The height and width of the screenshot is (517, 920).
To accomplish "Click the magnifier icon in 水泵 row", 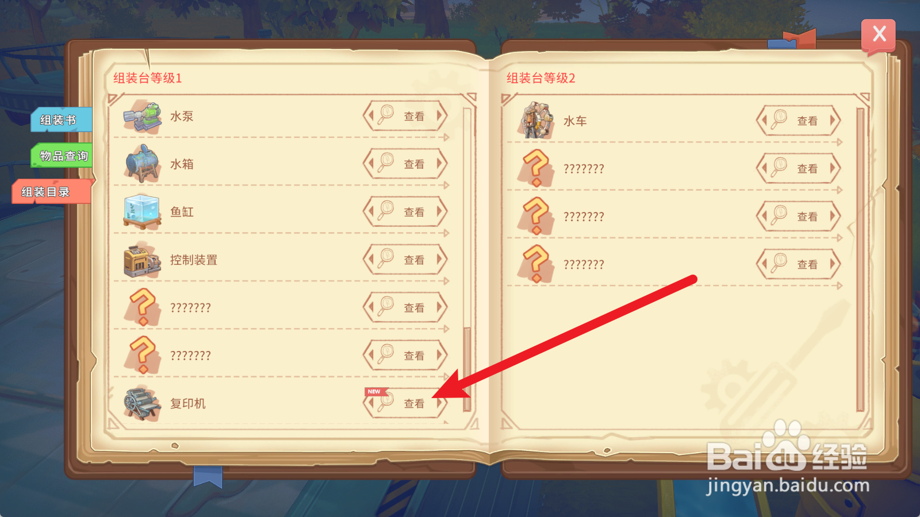I will pos(385,114).
